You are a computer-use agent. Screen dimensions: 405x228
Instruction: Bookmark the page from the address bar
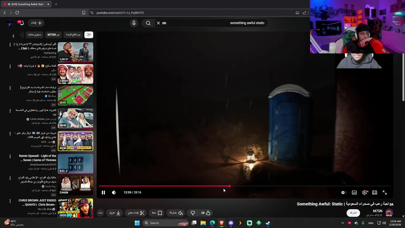(x=84, y=13)
